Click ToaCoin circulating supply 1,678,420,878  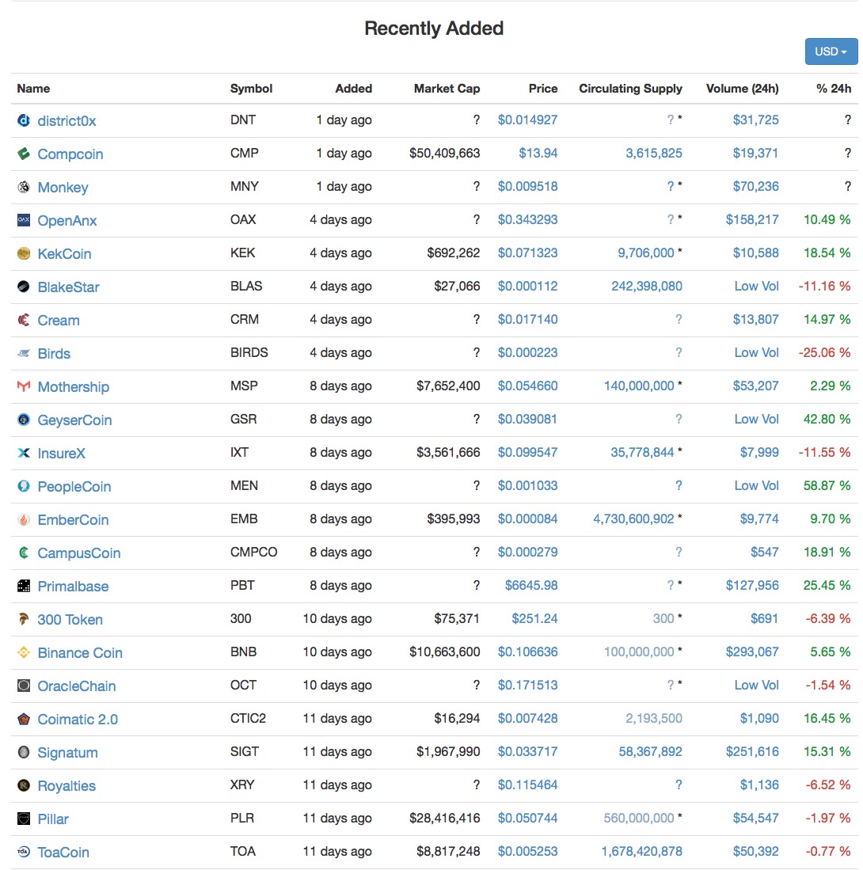tap(641, 852)
